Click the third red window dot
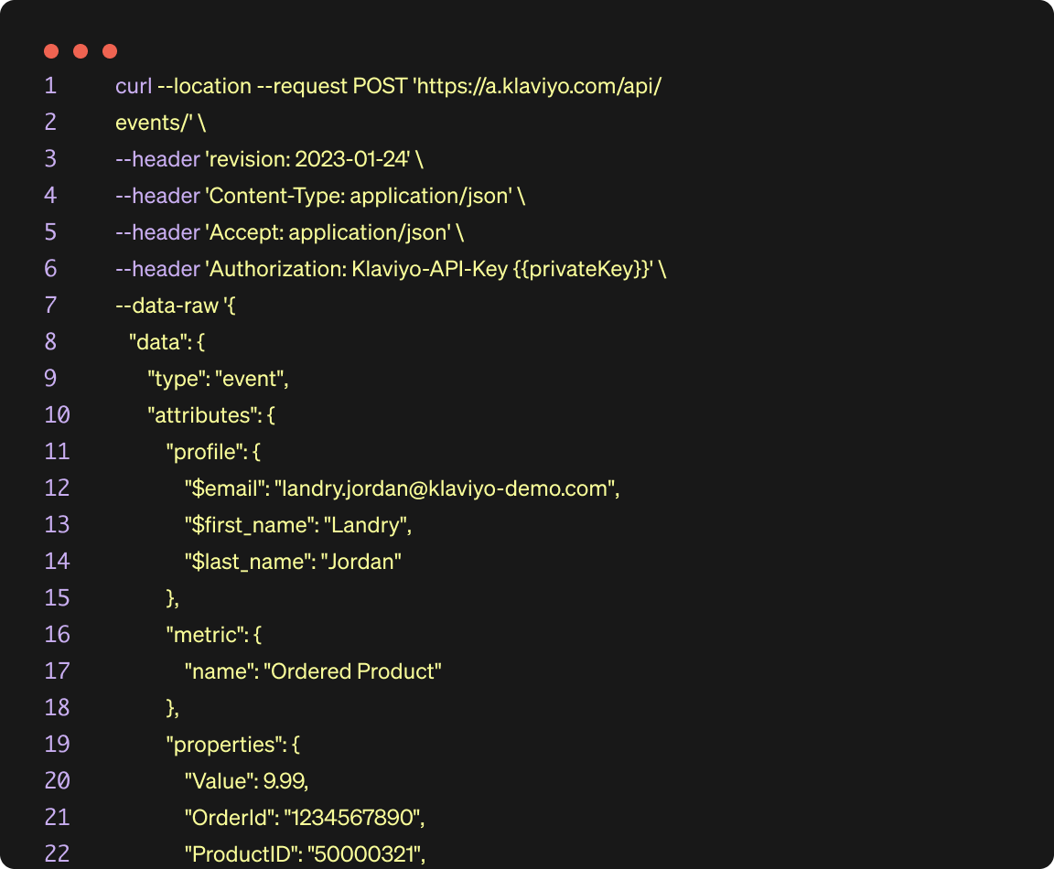 [x=110, y=51]
